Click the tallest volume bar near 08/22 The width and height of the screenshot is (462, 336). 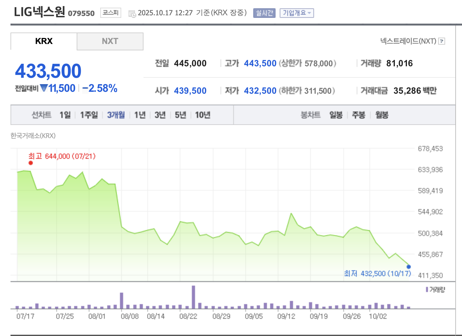193,297
